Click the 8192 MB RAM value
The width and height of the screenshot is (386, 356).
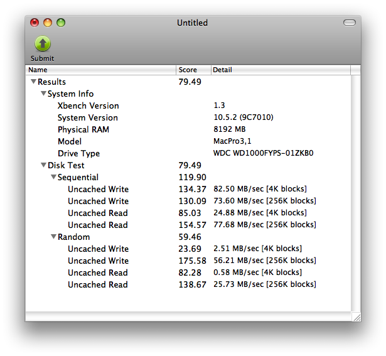tap(230, 129)
